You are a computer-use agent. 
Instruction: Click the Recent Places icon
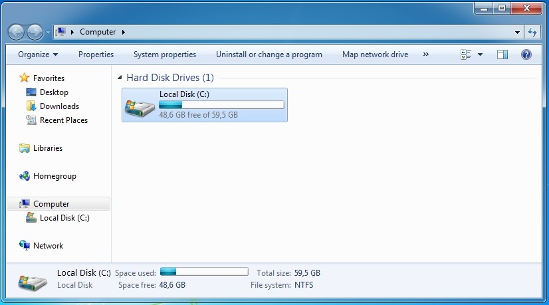pyautogui.click(x=31, y=120)
